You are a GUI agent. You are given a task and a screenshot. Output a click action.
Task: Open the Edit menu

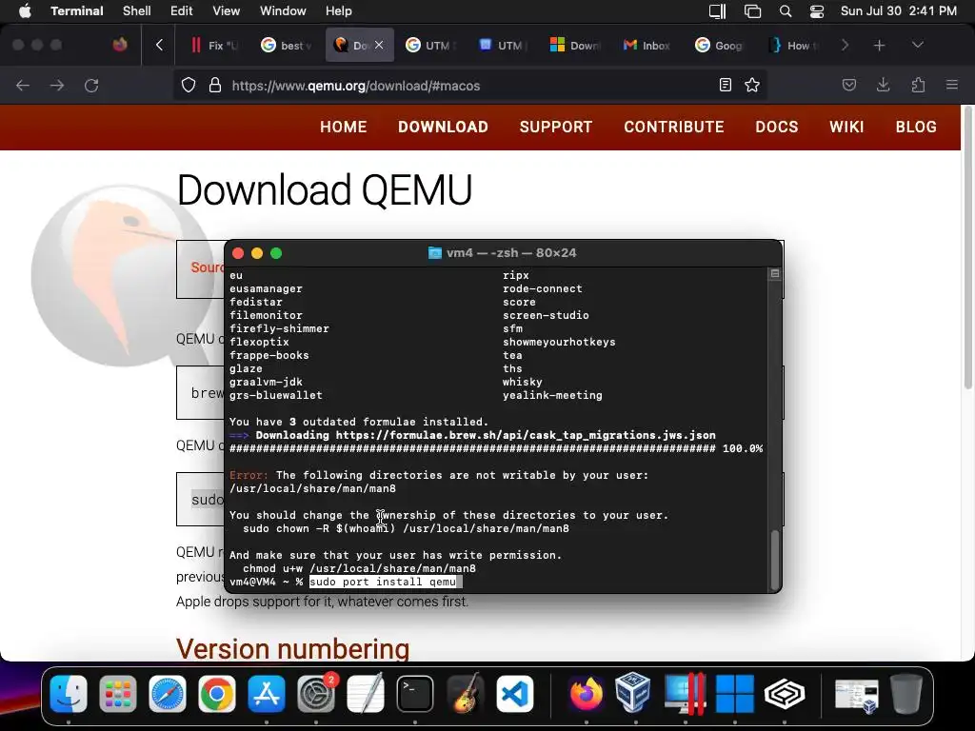click(x=182, y=11)
